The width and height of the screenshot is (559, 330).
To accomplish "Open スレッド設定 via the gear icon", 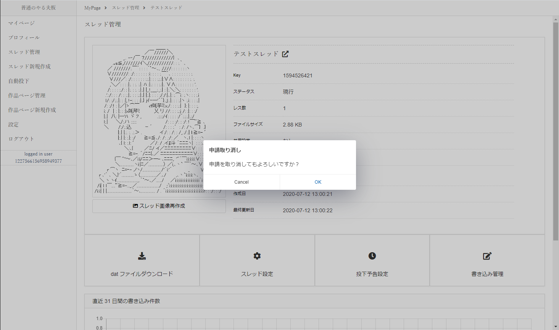I will click(x=257, y=256).
